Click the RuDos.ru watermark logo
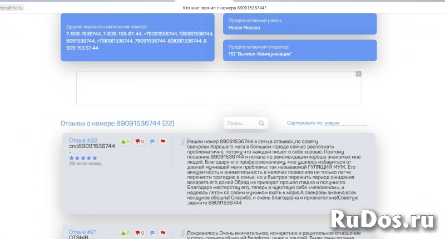The width and height of the screenshot is (445, 239). click(384, 219)
